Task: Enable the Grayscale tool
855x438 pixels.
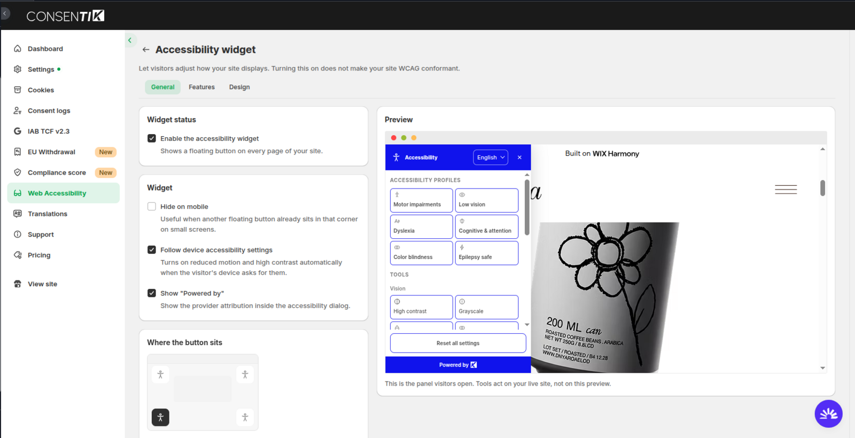Action: pyautogui.click(x=487, y=307)
